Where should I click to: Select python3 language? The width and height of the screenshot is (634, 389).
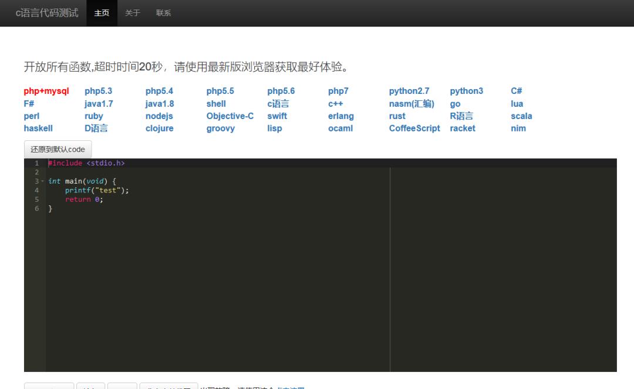467,91
